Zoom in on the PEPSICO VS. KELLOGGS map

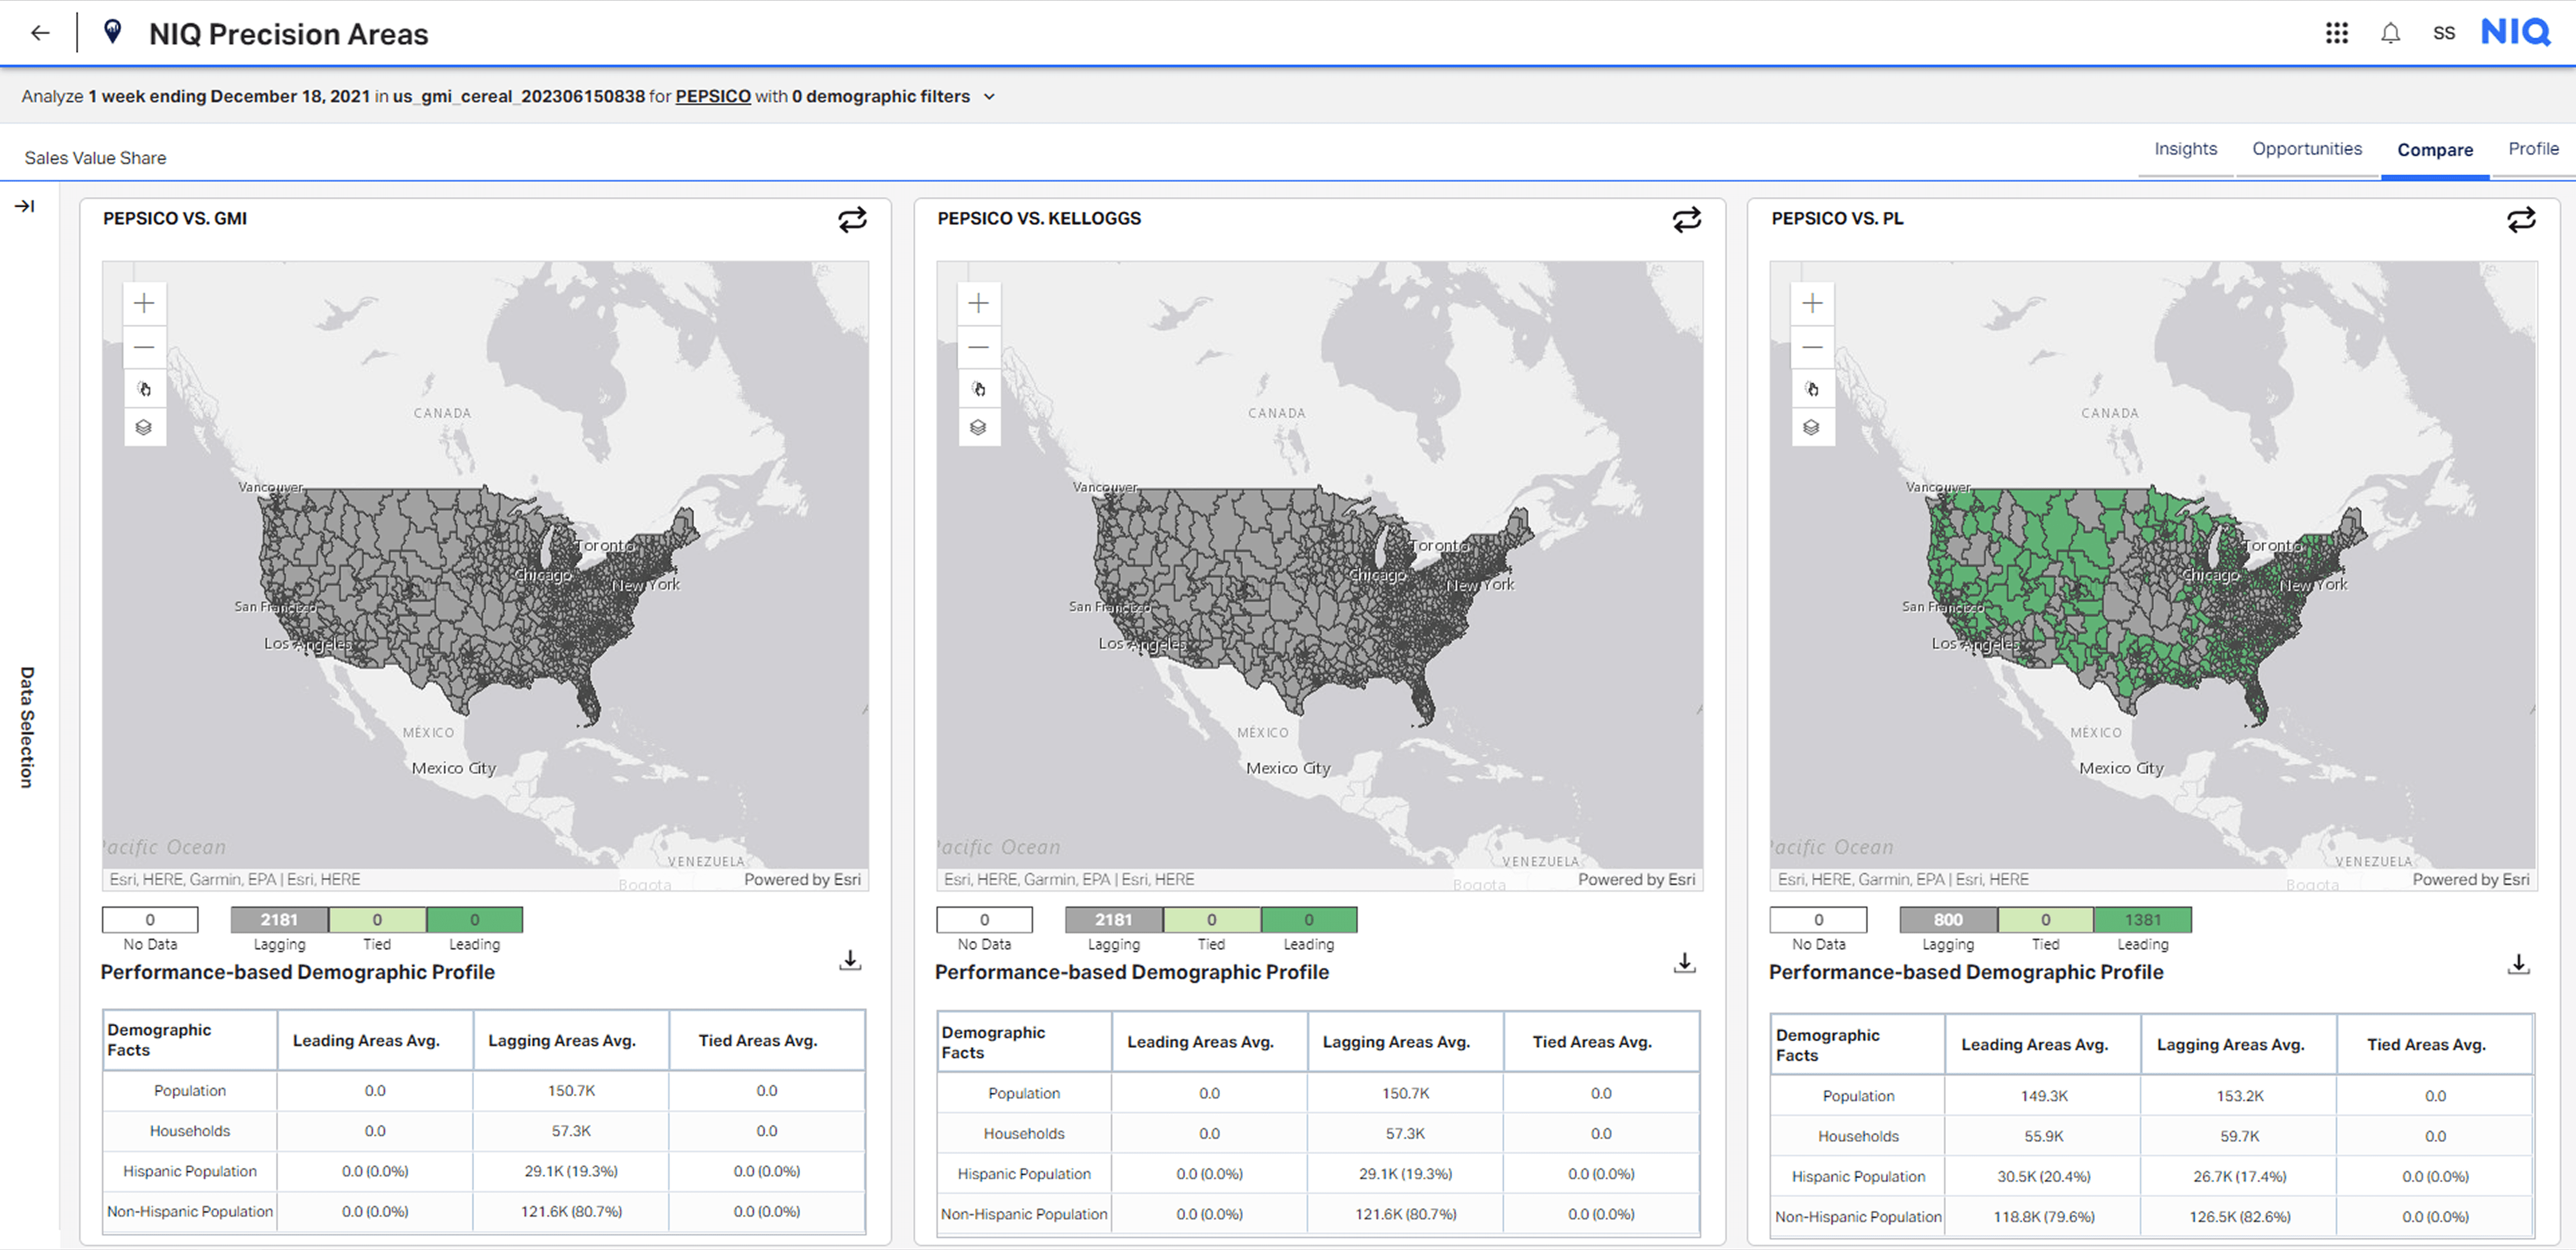tap(978, 303)
